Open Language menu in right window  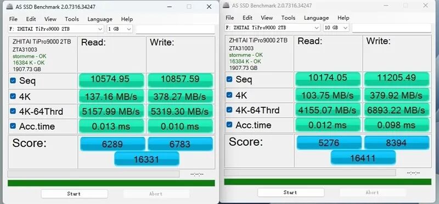316,18
